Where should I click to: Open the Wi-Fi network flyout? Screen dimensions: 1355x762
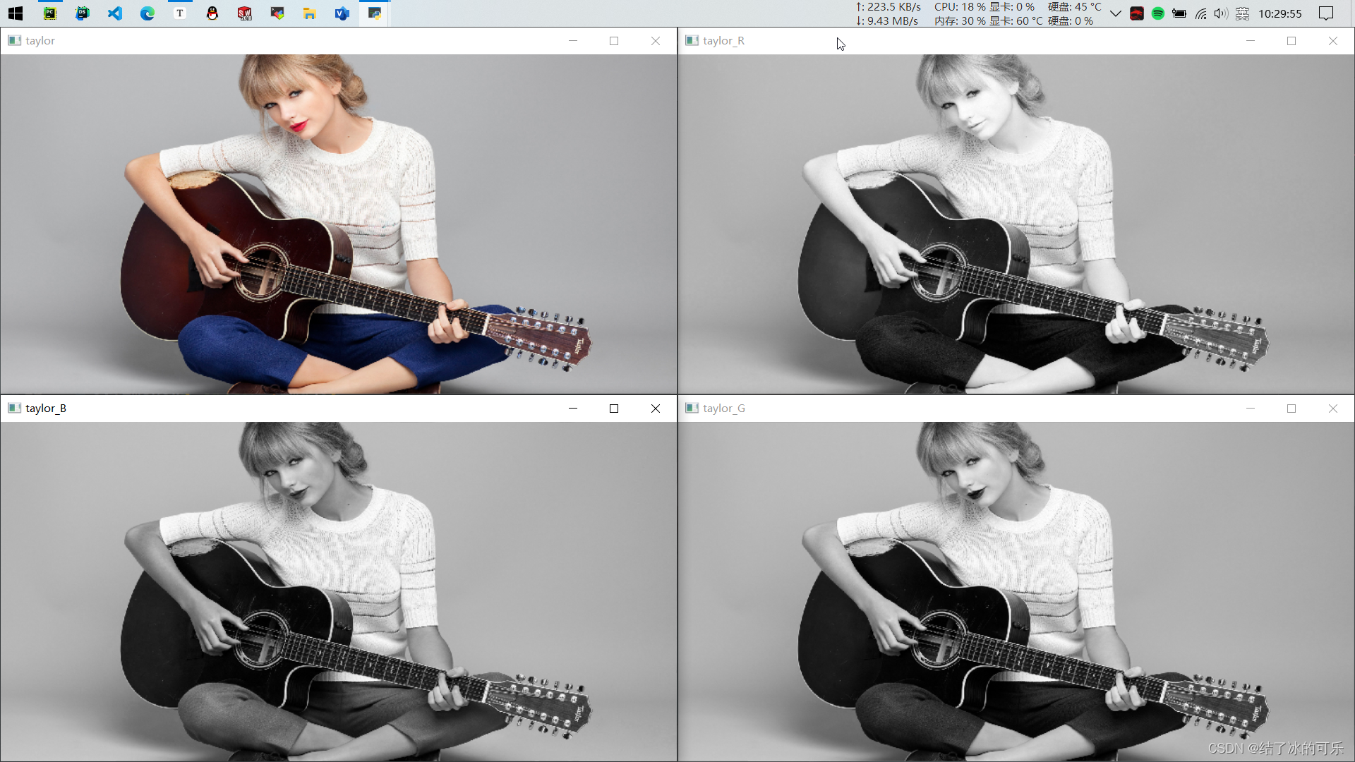click(x=1200, y=13)
